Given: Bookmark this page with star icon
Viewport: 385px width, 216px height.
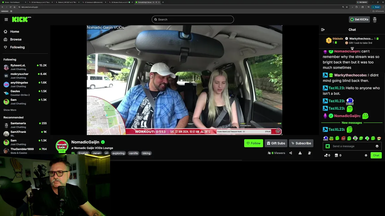Looking at the screenshot, I should [x=347, y=7].
